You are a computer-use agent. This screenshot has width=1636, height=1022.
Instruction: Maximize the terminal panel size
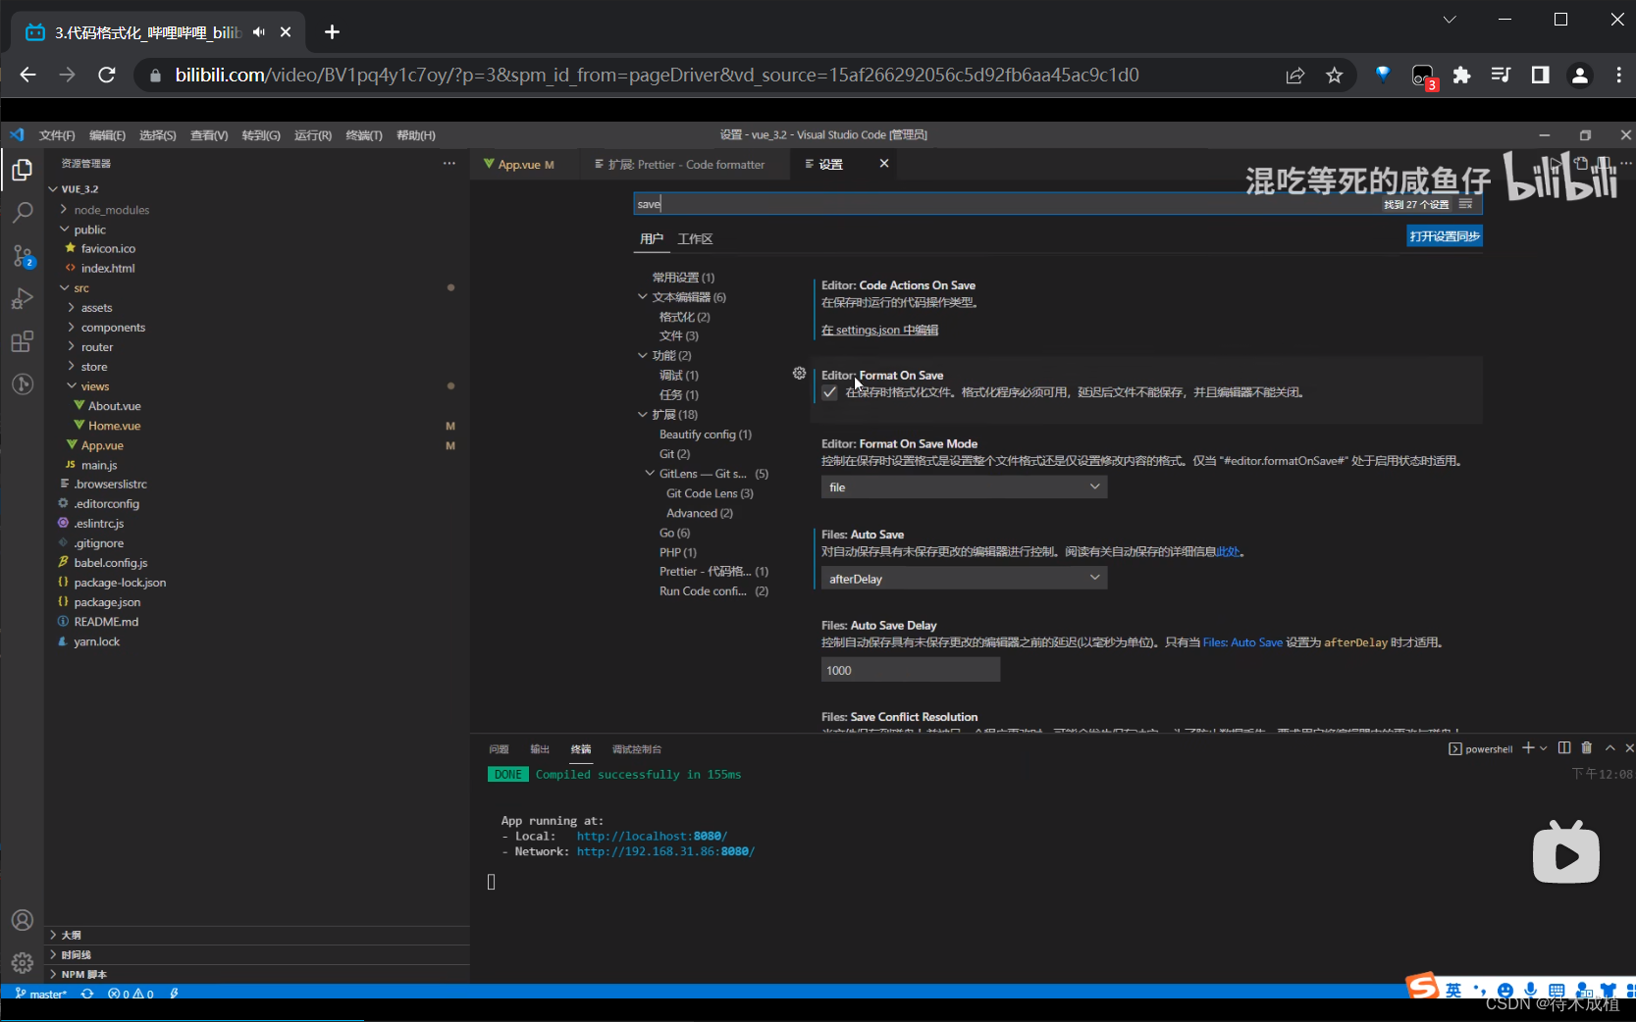pyautogui.click(x=1610, y=748)
